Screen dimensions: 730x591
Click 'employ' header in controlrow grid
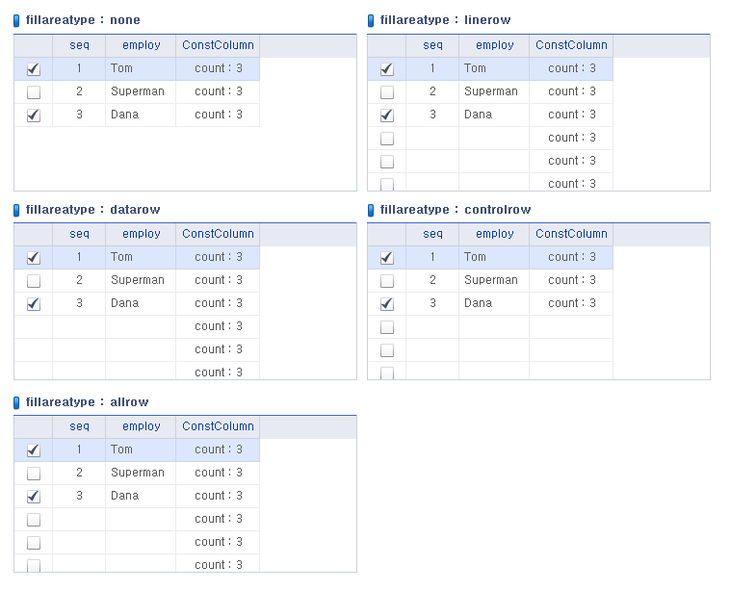click(x=494, y=234)
